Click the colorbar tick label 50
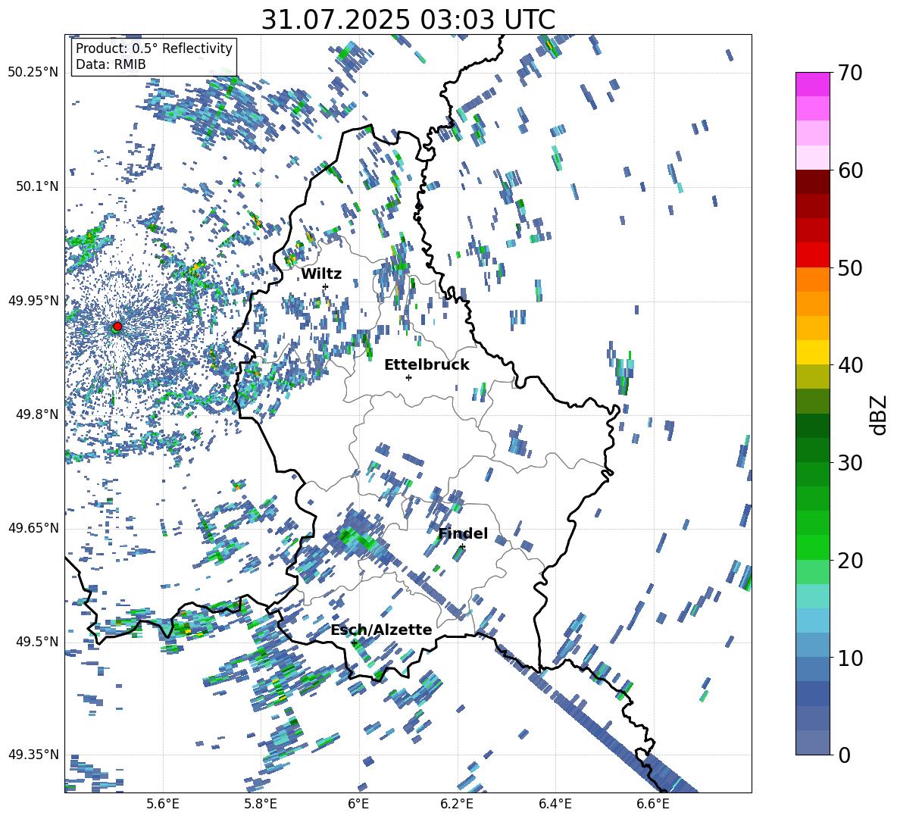Image resolution: width=897 pixels, height=819 pixels. tap(850, 268)
